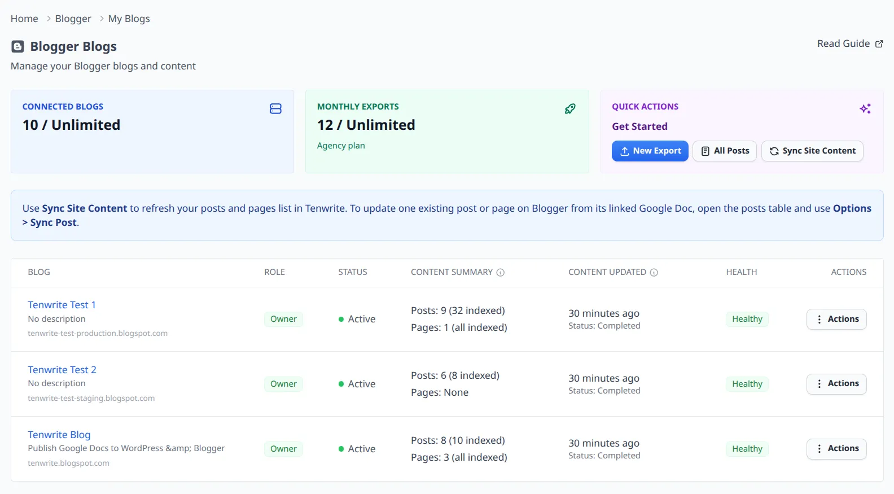894x494 pixels.
Task: Click 'Pages: 1 (all indexed)' text
Action: pos(459,327)
